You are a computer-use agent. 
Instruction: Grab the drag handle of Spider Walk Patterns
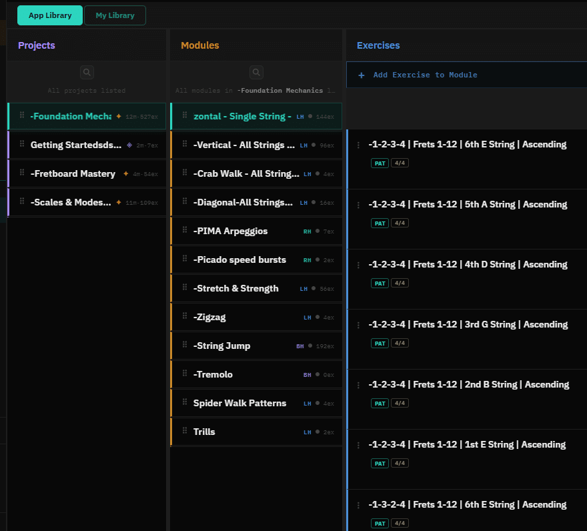click(185, 402)
